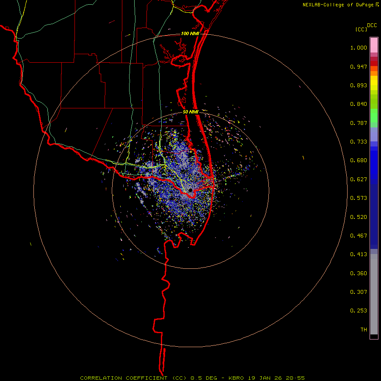This screenshot has height=381, width=381.
Task: Click the 0.467 scale value
Action: click(x=359, y=236)
